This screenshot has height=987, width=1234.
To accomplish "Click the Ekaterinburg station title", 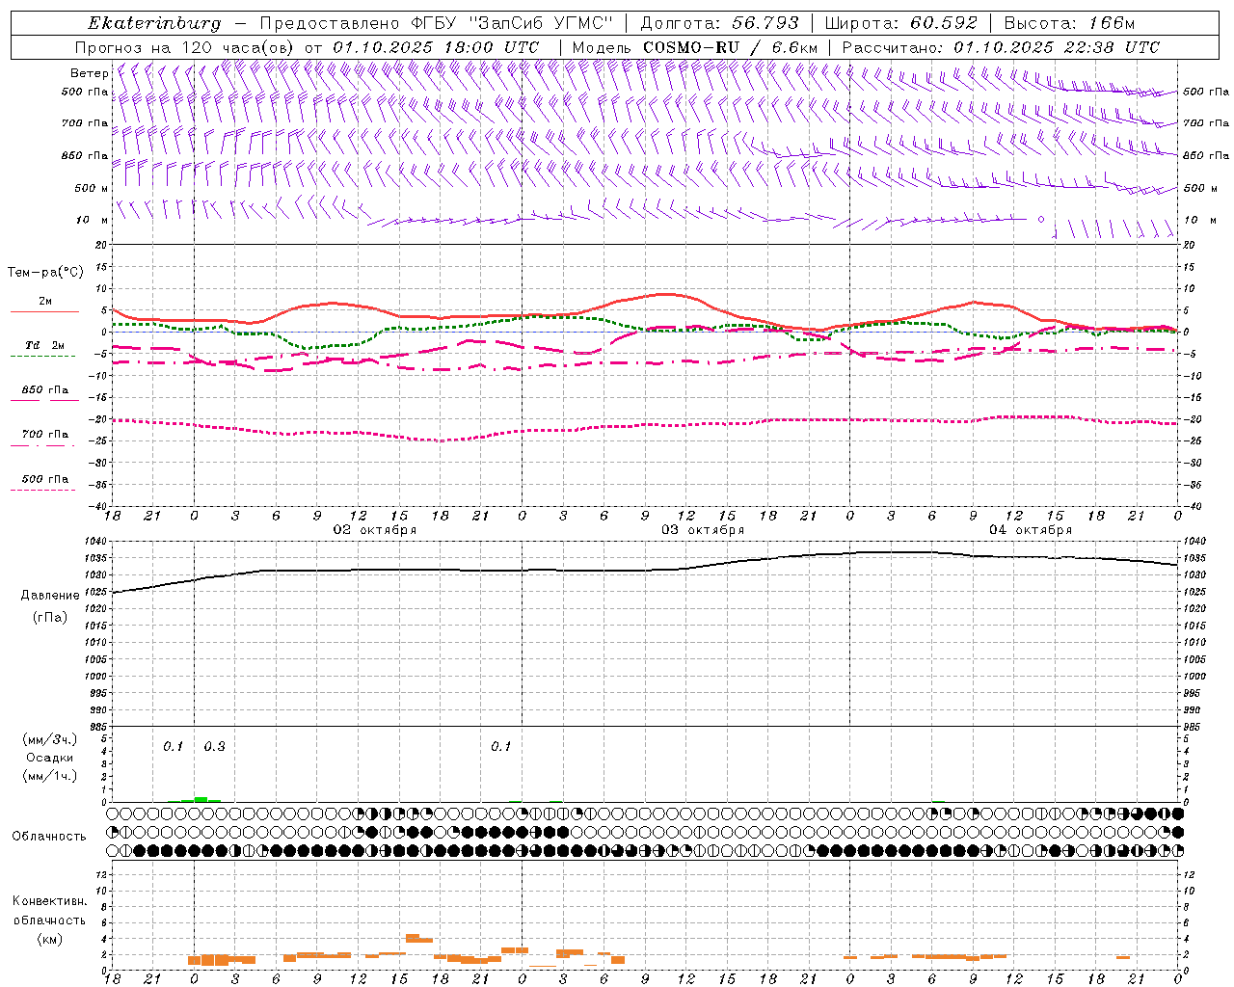I will pyautogui.click(x=154, y=23).
